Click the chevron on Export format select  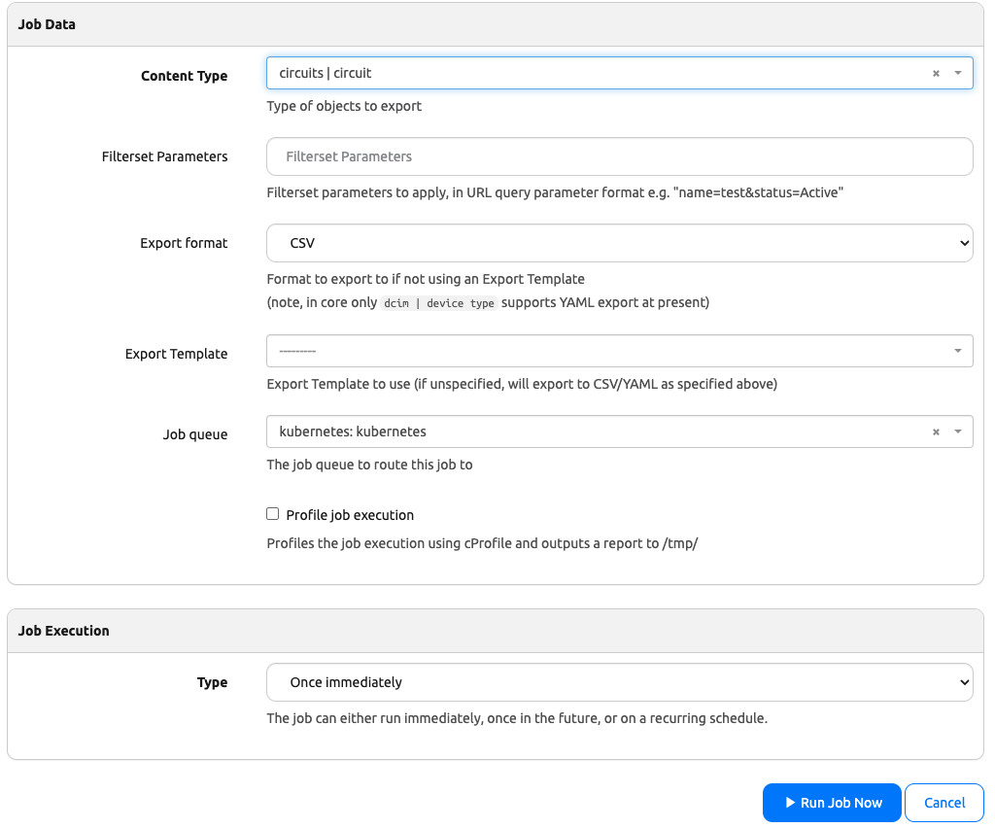[x=963, y=243]
